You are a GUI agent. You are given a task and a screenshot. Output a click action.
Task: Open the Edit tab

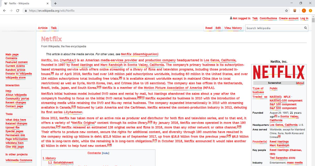218,28
